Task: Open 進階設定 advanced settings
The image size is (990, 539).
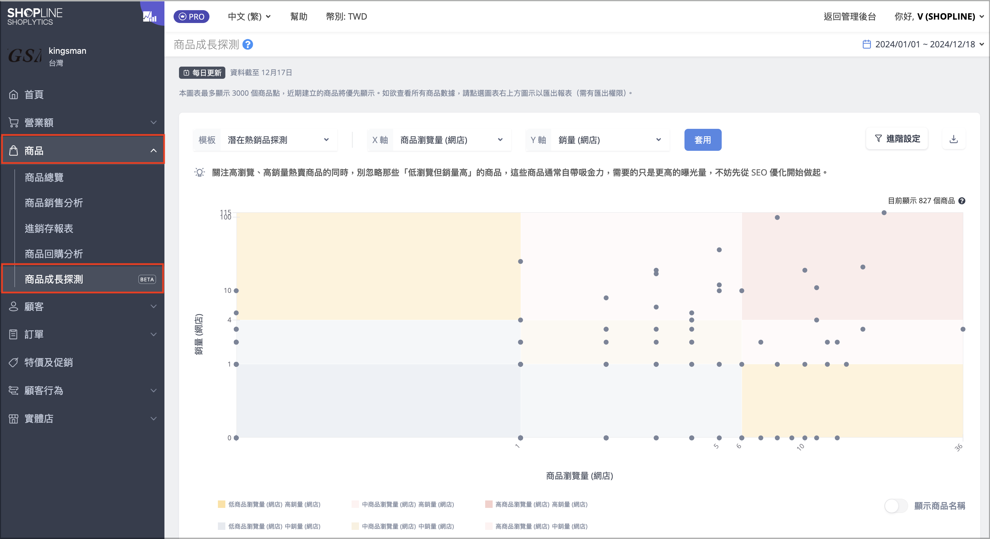Action: 897,139
